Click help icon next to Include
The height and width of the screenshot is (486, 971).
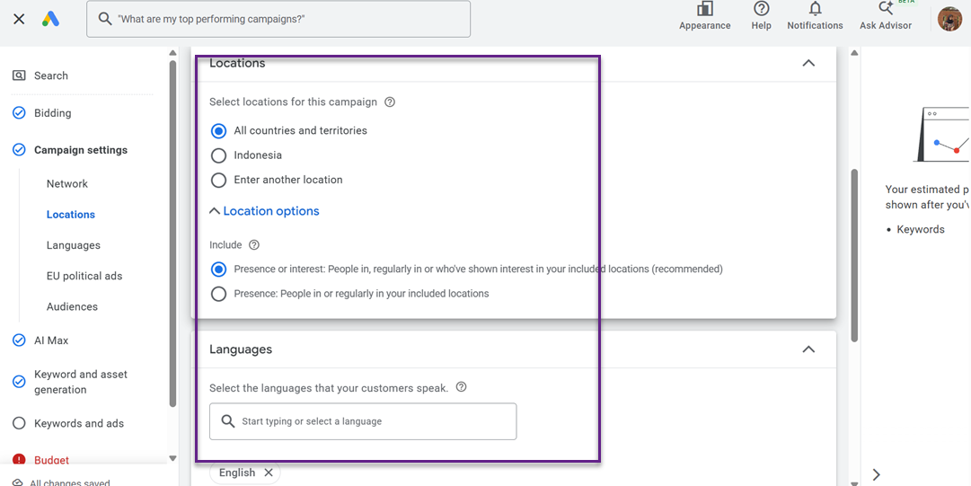pos(254,244)
